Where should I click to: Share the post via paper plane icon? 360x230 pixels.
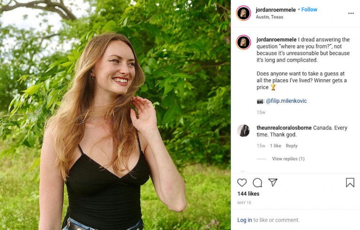273,183
